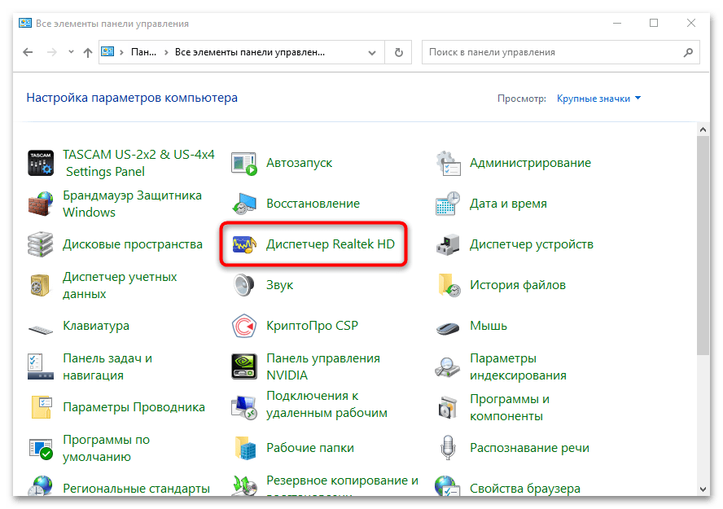Image resolution: width=723 pixels, height=509 pixels.
Task: Click the Автозапуск link
Action: click(x=299, y=163)
